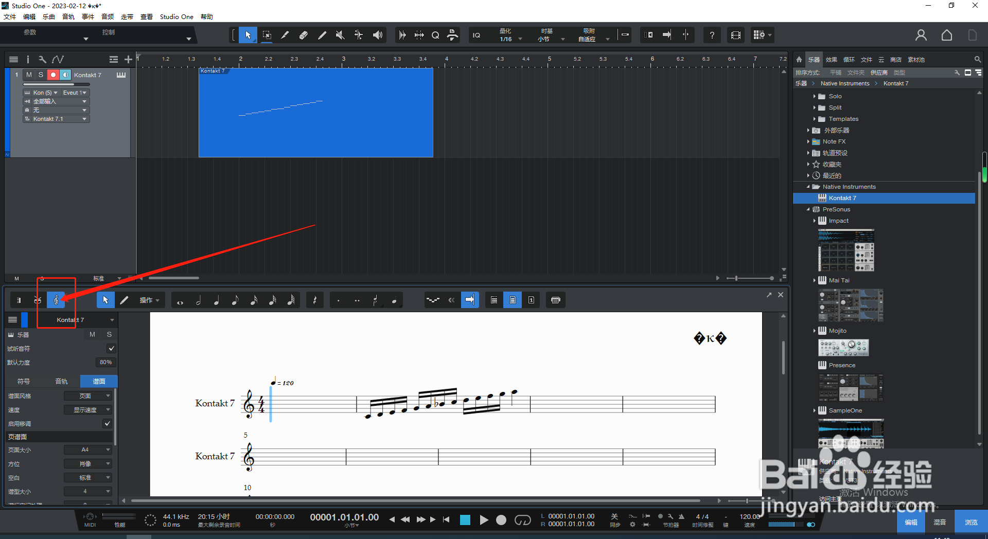Choose quarter note value

(217, 300)
